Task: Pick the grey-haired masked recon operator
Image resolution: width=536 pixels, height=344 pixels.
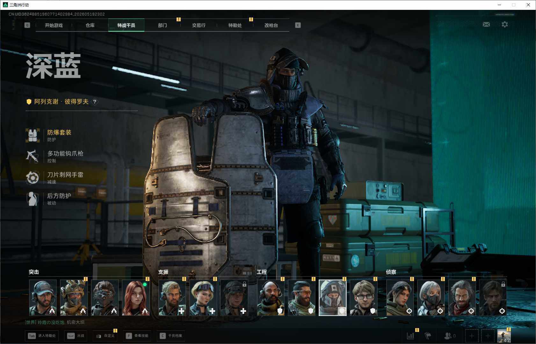Action: coord(431,298)
